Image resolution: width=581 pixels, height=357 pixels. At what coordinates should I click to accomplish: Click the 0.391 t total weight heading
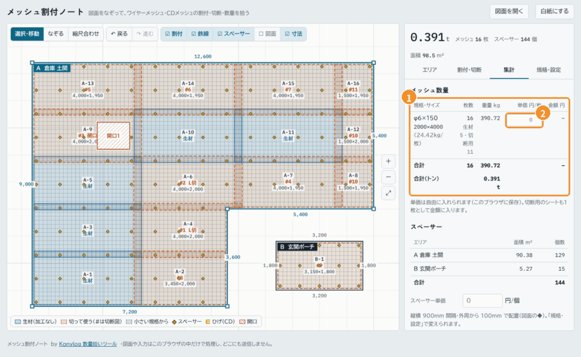430,37
